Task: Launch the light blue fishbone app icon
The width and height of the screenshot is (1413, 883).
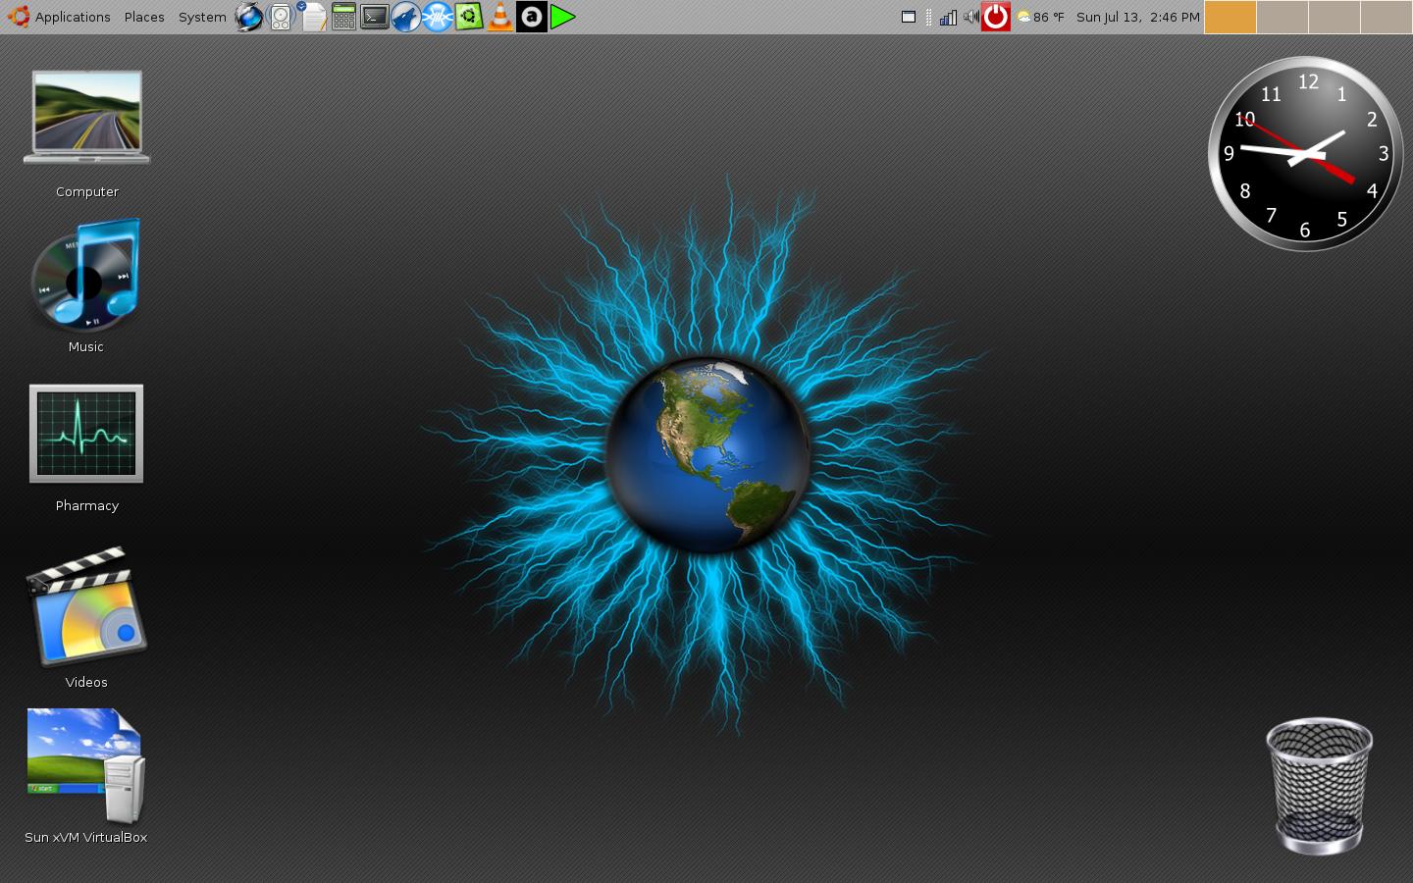Action: click(x=438, y=17)
